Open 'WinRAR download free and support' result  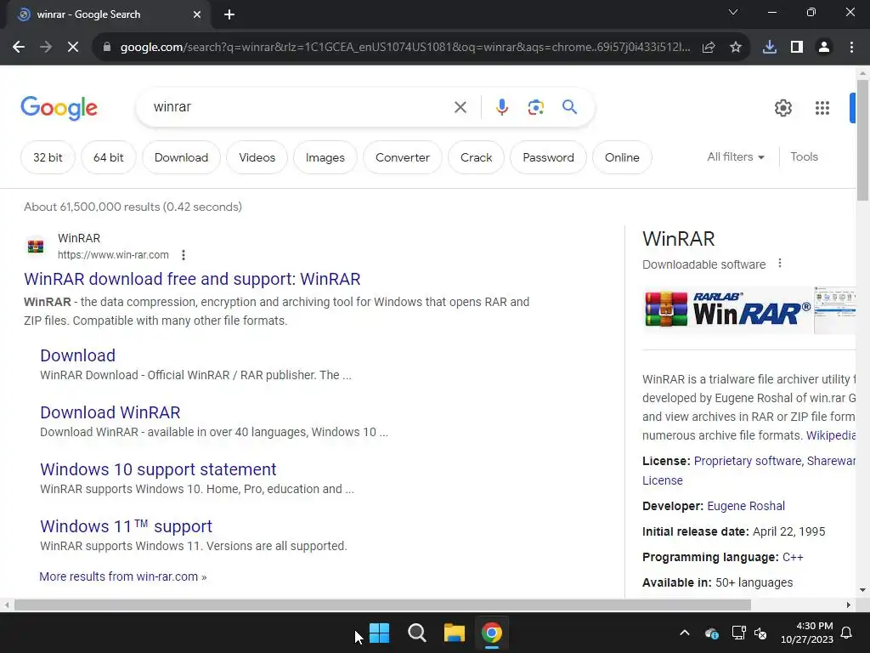192,279
